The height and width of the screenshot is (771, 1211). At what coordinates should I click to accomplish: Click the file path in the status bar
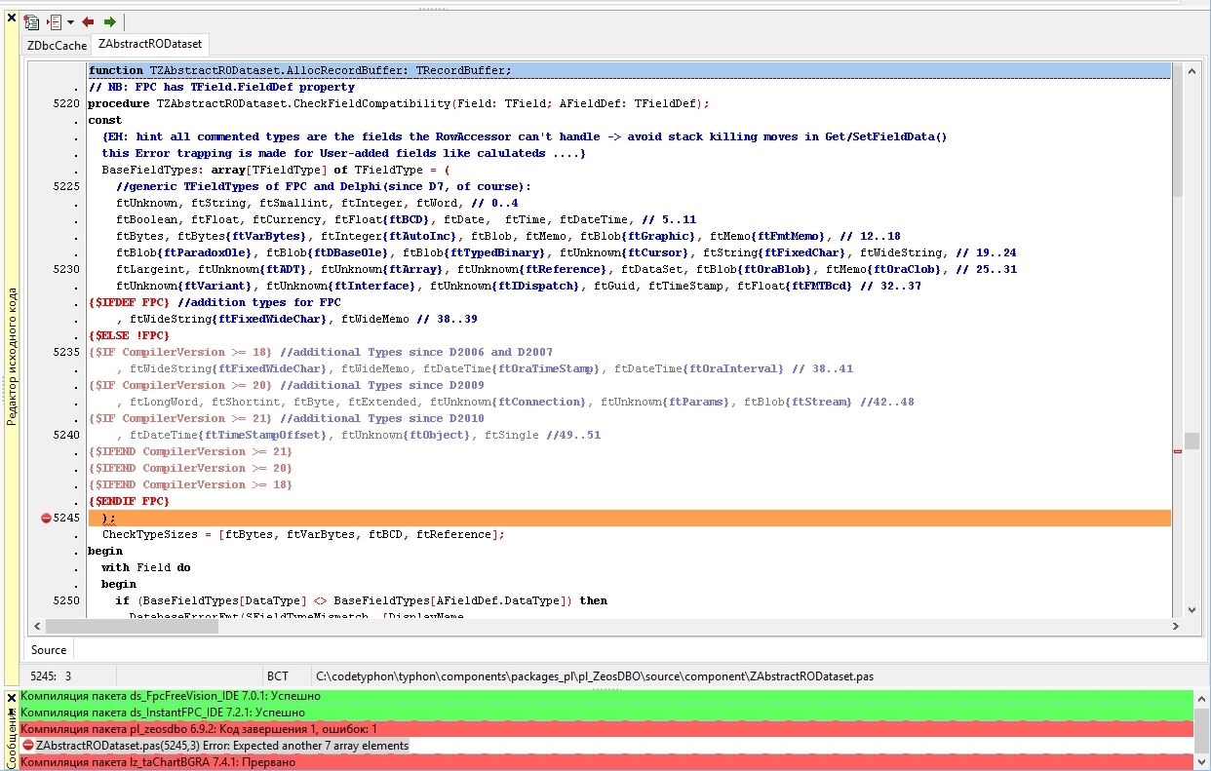[595, 675]
